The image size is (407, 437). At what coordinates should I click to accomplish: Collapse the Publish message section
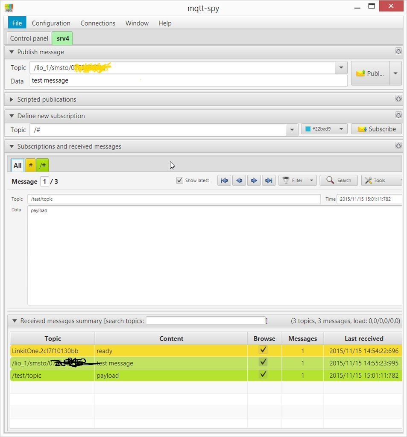point(12,52)
